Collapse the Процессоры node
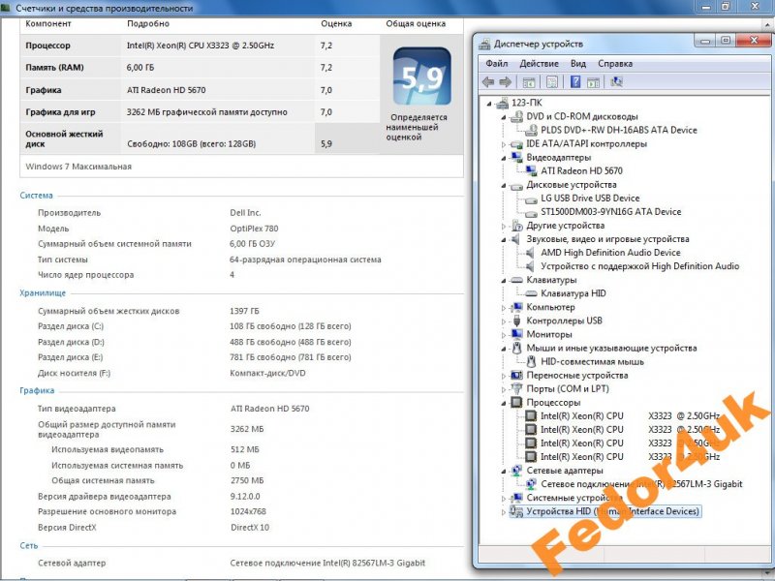The height and width of the screenshot is (581, 775). pyautogui.click(x=504, y=403)
